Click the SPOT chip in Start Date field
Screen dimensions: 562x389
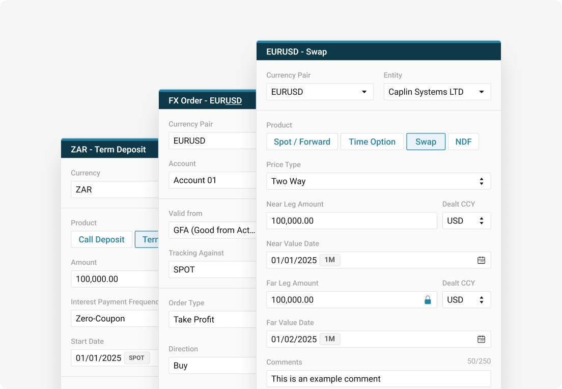[x=136, y=358]
